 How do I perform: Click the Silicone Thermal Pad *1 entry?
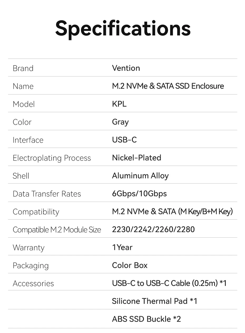pos(154,301)
